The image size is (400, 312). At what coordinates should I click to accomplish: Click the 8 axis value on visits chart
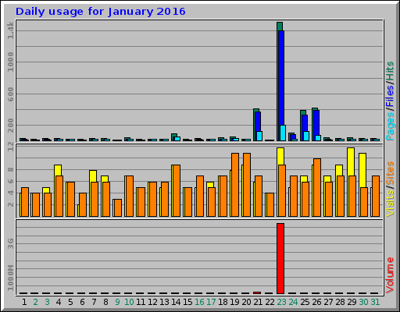pyautogui.click(x=10, y=170)
